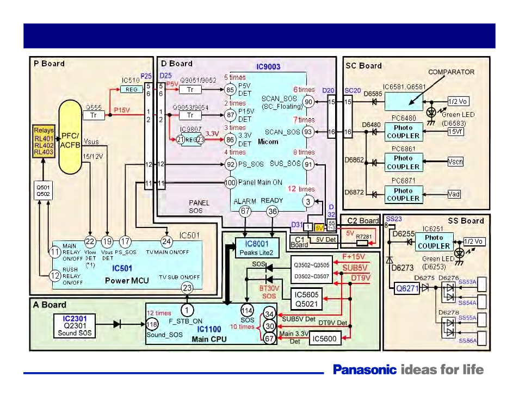This screenshot has width=519, height=401.
Task: Select the Q501 Q502 box
Action: pos(44,190)
